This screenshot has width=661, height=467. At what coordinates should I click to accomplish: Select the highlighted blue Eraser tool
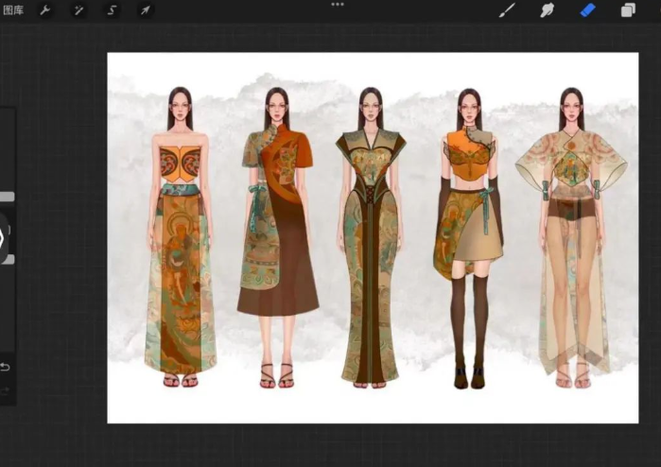(x=587, y=10)
